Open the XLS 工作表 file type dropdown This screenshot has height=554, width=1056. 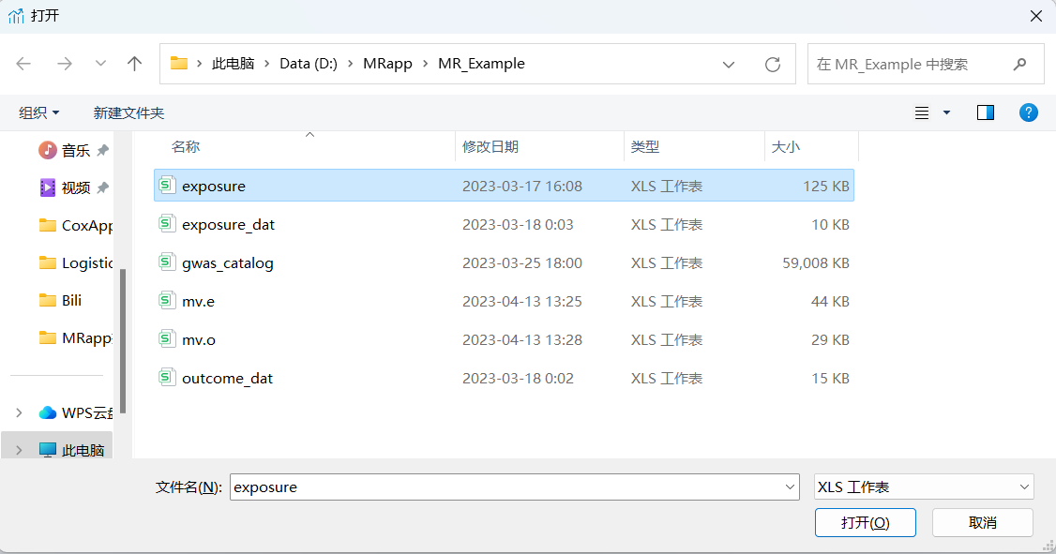click(1028, 486)
